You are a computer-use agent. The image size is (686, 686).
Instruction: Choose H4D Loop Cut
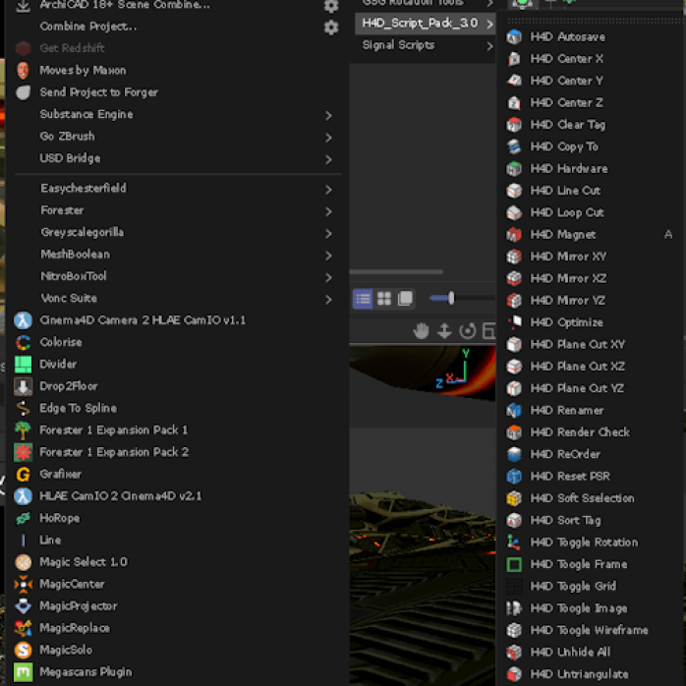(x=591, y=212)
